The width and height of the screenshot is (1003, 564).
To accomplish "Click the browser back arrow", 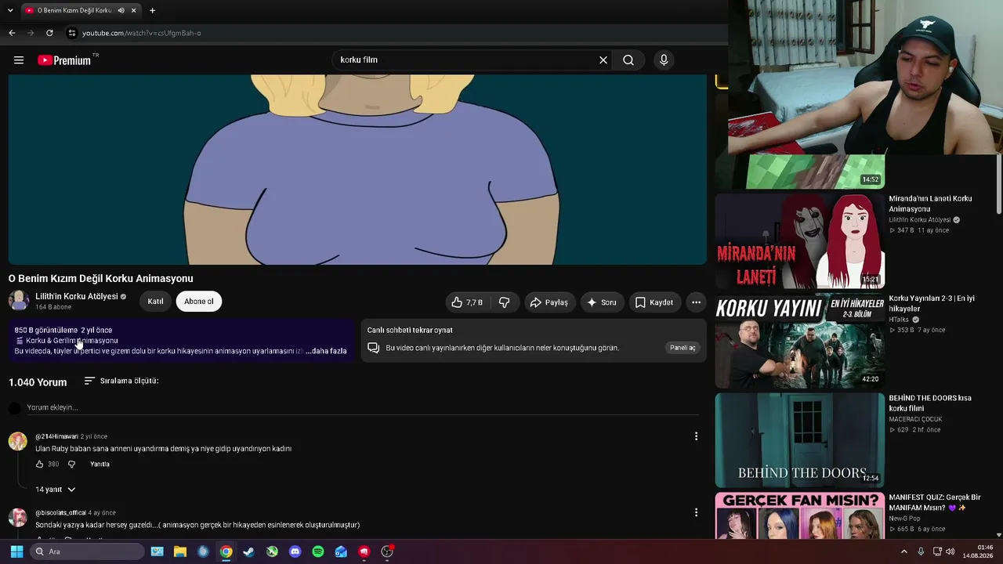I will tap(12, 33).
